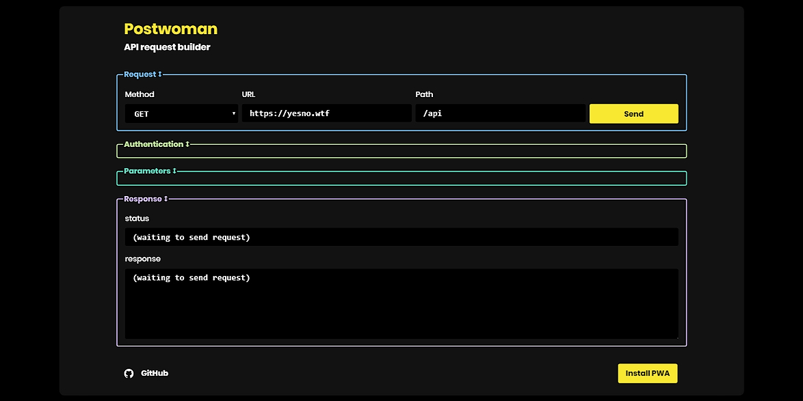Image resolution: width=803 pixels, height=401 pixels.
Task: Open the GET method dropdown
Action: [181, 113]
